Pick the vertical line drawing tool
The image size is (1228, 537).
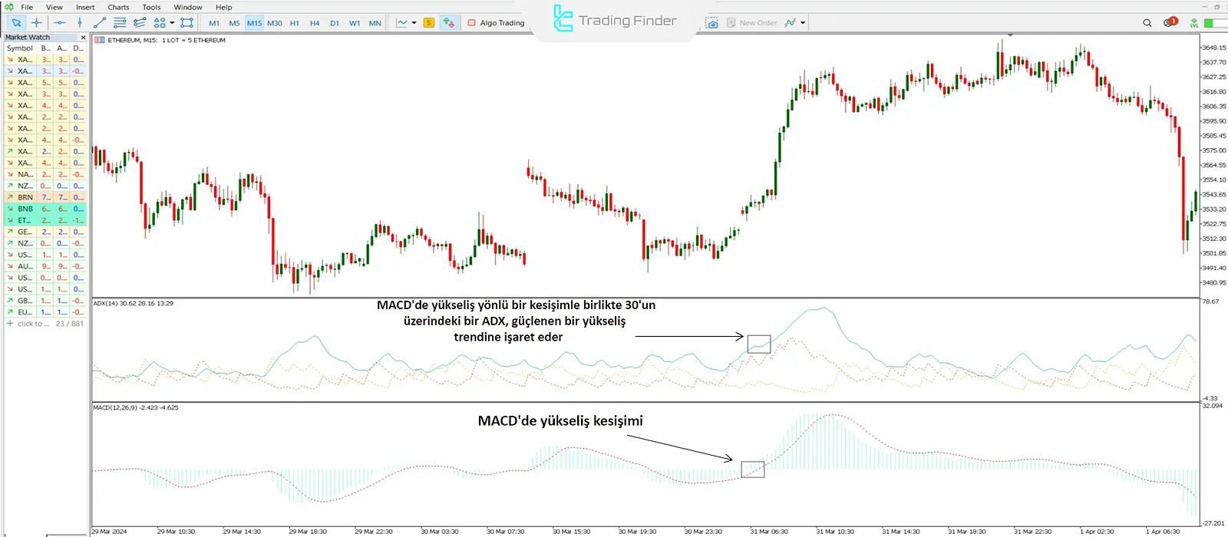tap(80, 23)
